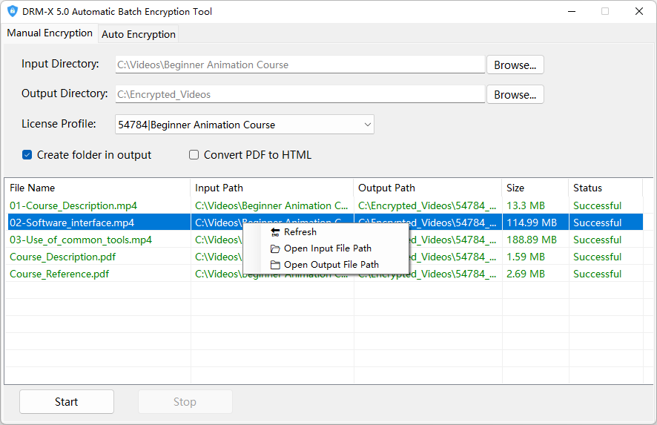Click the Stop button
This screenshot has height=425, width=657.
tap(185, 402)
